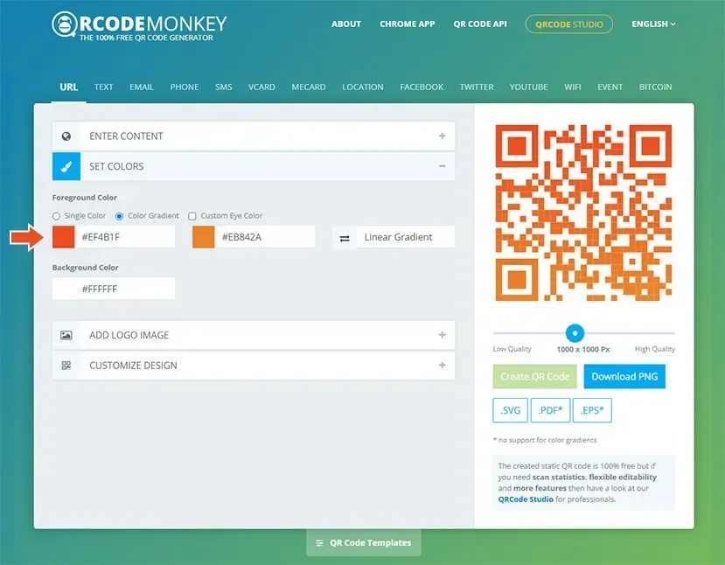Viewport: 725px width, 565px height.
Task: Switch to the EMAIL tab
Action: [x=142, y=87]
